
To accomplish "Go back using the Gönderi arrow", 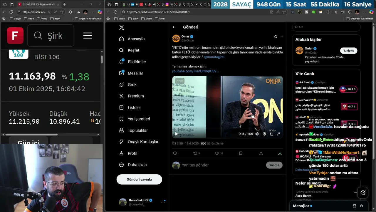I will pyautogui.click(x=174, y=27).
